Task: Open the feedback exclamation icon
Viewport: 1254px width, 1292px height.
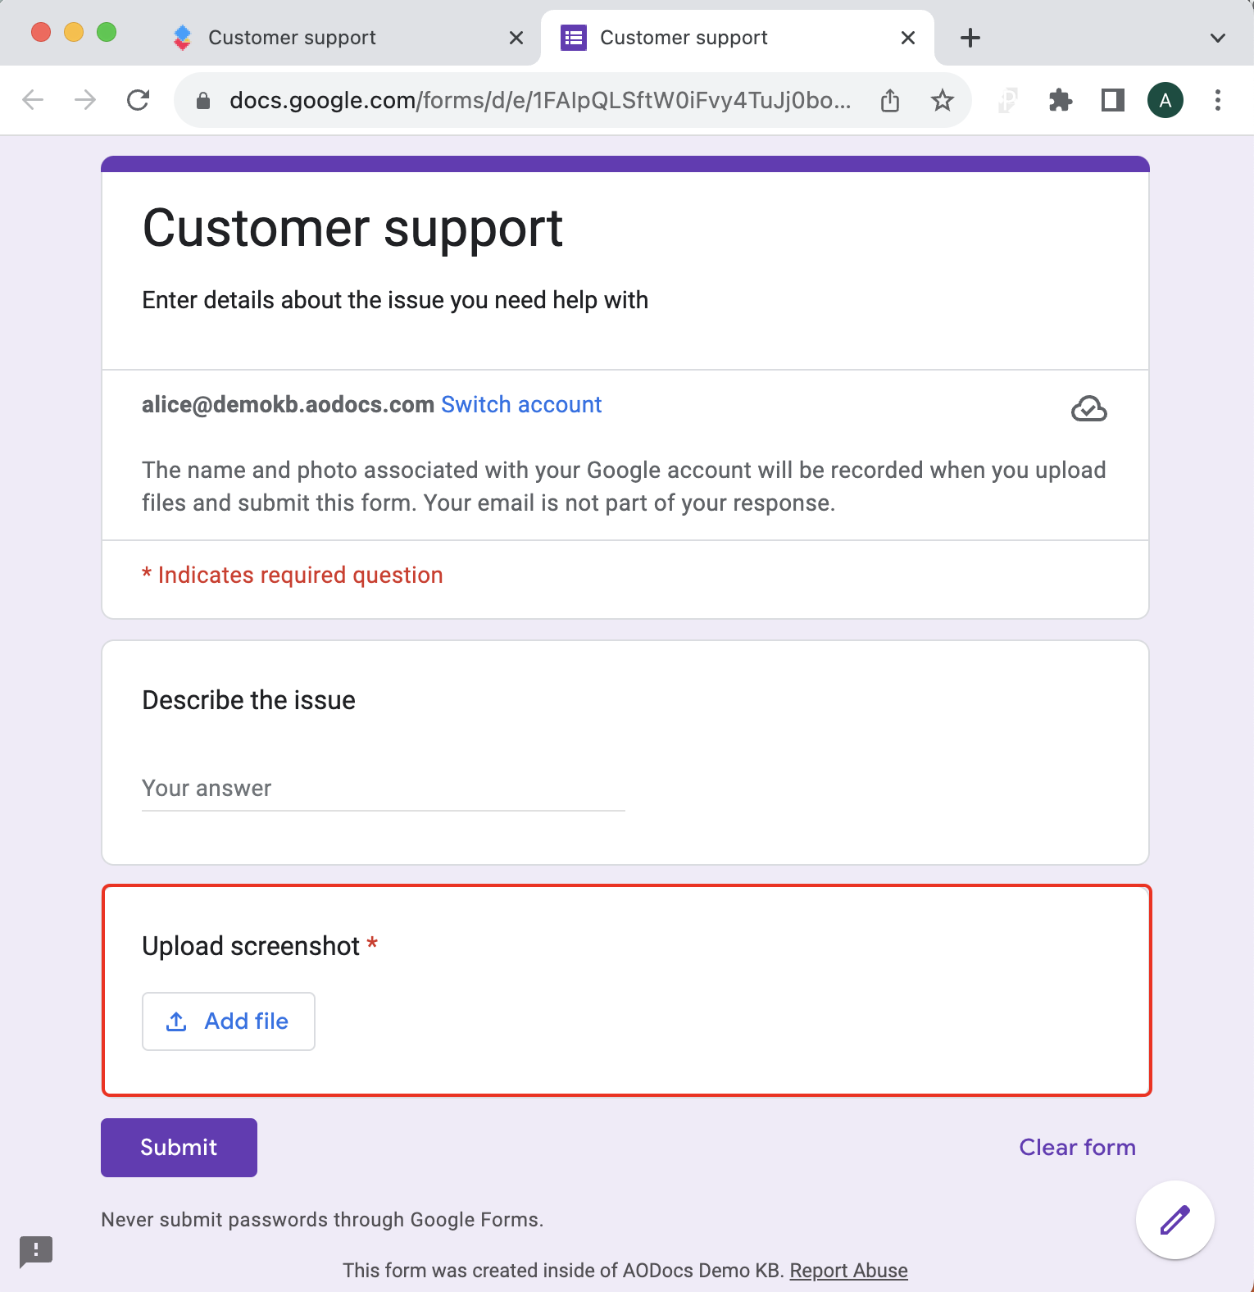Action: click(x=36, y=1251)
